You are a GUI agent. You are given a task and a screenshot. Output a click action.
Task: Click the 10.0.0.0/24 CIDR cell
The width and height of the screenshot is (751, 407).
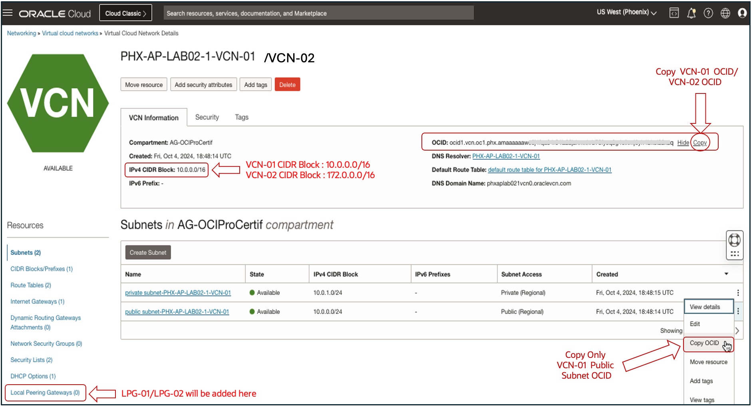(x=328, y=312)
